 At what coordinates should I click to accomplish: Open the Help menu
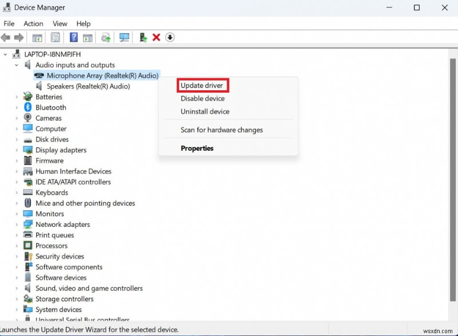(83, 23)
